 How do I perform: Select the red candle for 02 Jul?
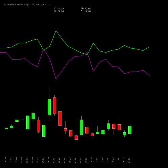[60, 118]
